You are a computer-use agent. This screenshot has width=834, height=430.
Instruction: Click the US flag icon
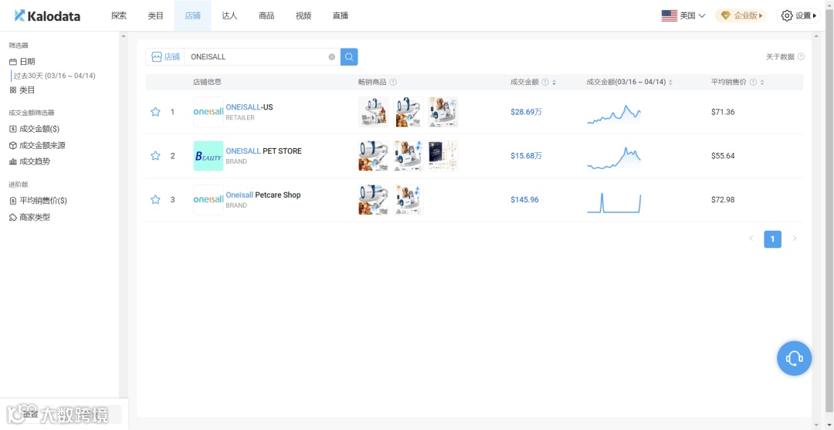[x=669, y=16]
